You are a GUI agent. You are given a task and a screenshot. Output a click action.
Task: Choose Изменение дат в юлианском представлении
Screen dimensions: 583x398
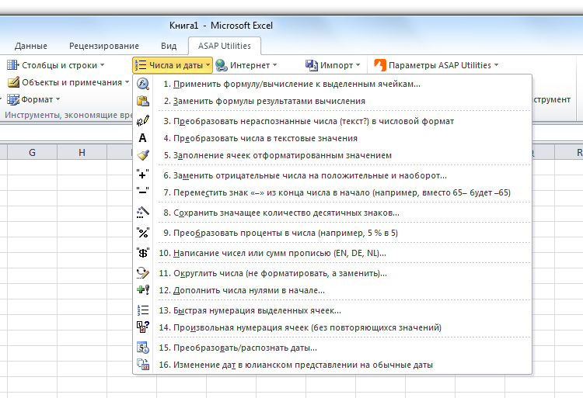(x=333, y=365)
